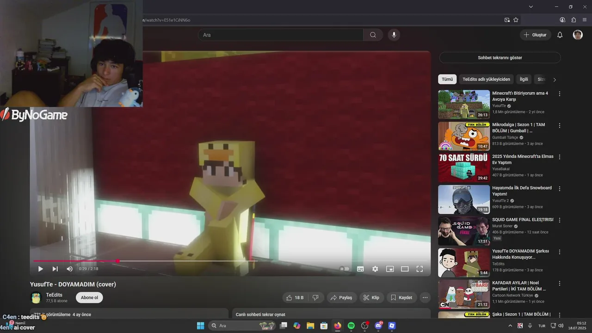Toggle subtitles in the video player

pyautogui.click(x=360, y=269)
